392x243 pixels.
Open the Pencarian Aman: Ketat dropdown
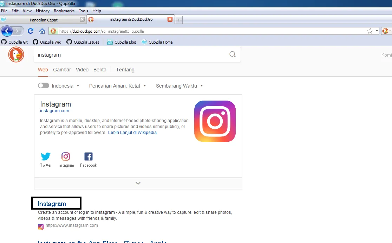click(x=118, y=86)
